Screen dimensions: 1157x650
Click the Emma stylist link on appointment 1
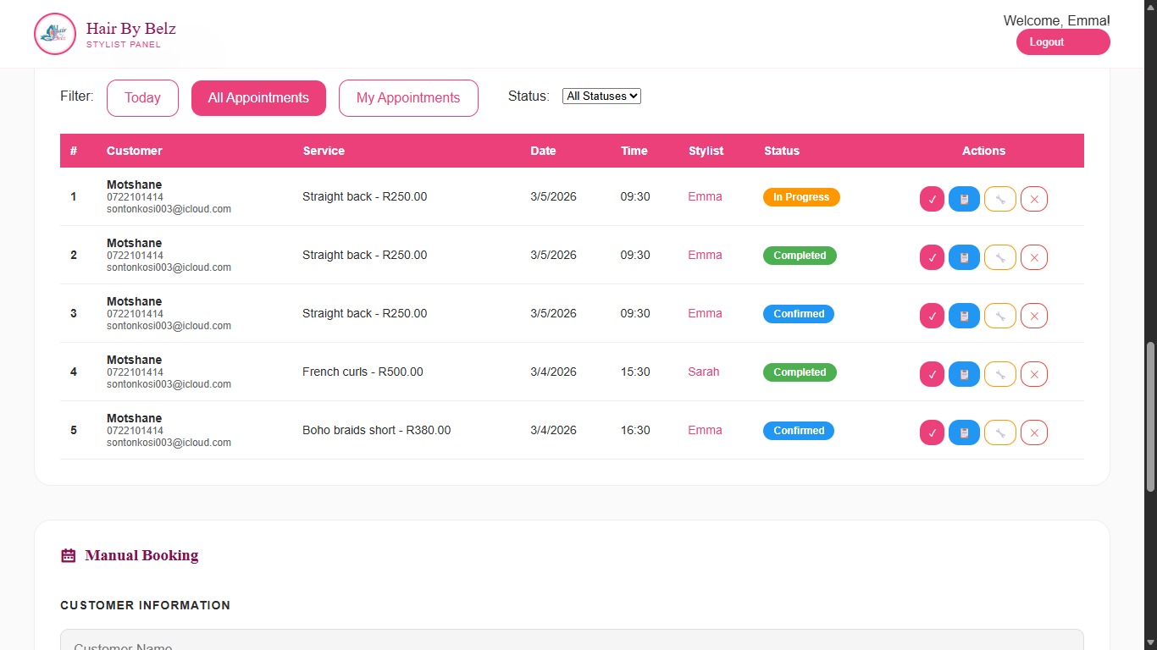704,196
